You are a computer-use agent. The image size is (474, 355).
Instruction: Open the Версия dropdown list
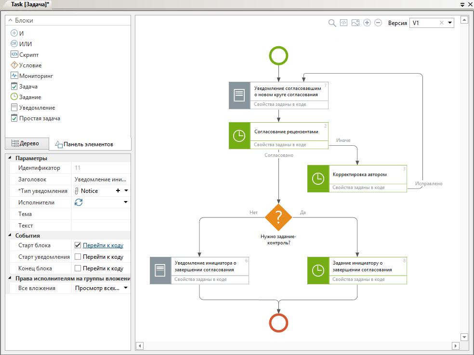click(450, 23)
